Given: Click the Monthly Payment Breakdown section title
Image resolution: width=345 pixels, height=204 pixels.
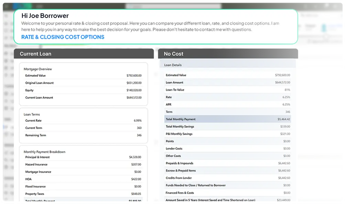Looking at the screenshot, I should [x=44, y=152].
